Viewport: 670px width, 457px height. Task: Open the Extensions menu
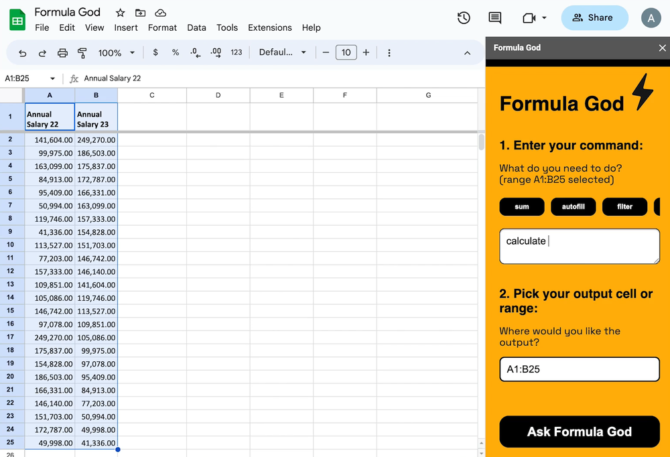coord(270,28)
